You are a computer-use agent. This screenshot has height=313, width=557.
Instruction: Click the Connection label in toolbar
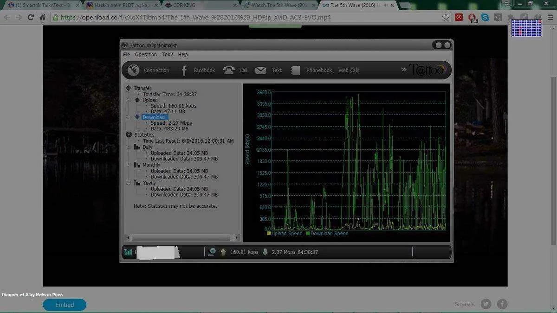[156, 70]
